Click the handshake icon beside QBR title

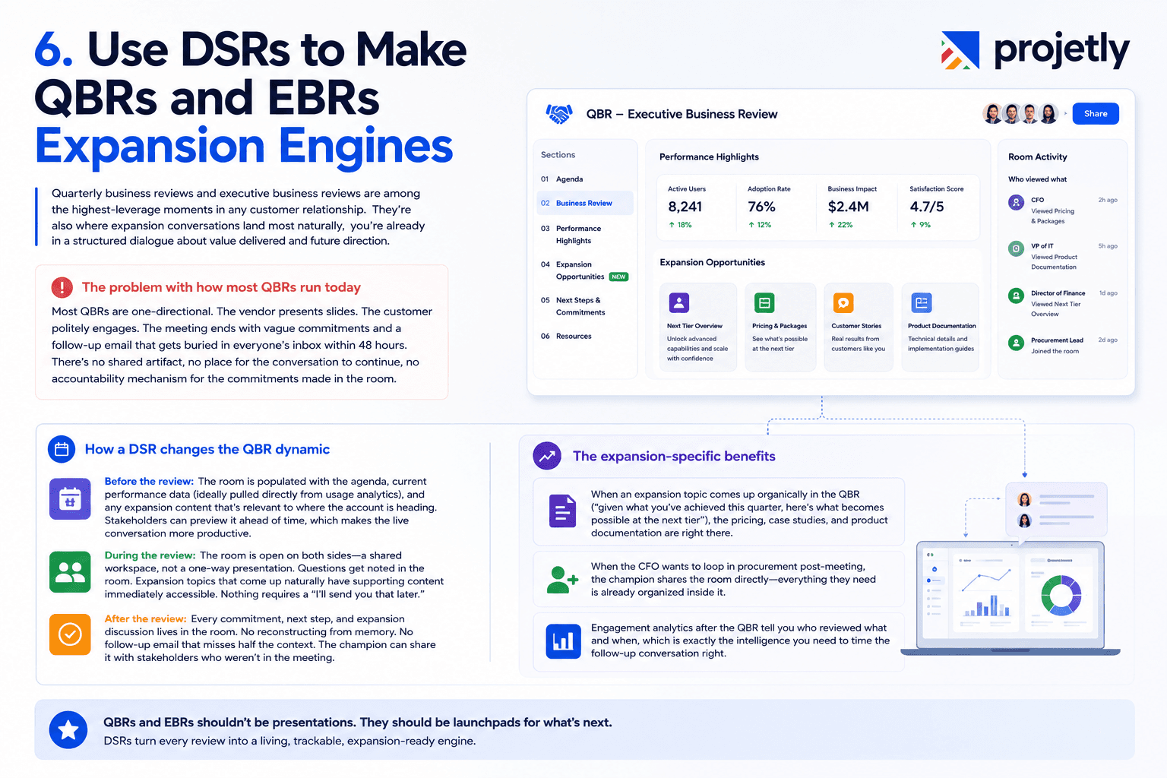559,114
